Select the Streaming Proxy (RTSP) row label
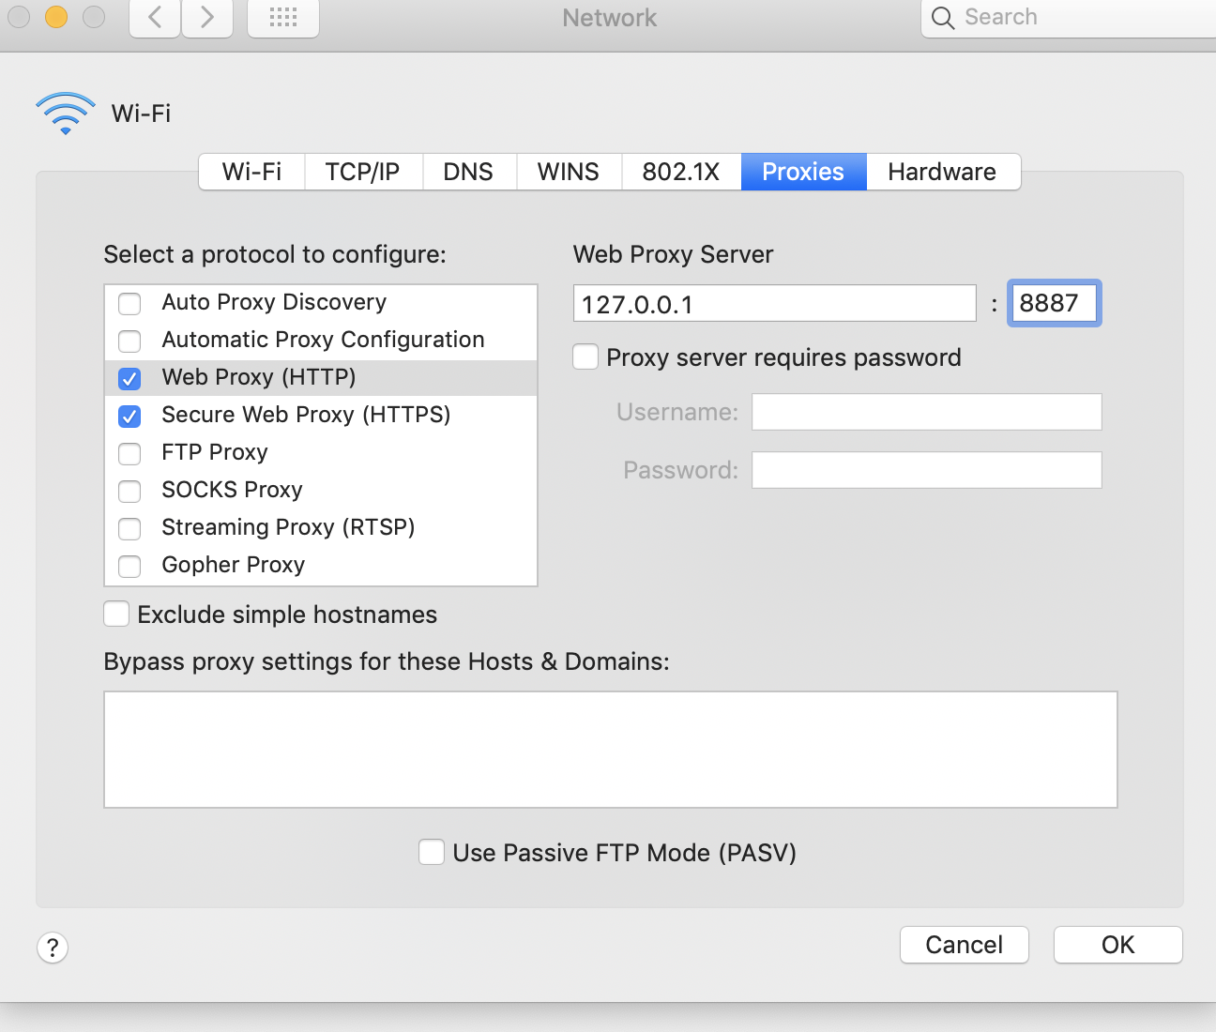Screen dimensions: 1216x1032 288,527
